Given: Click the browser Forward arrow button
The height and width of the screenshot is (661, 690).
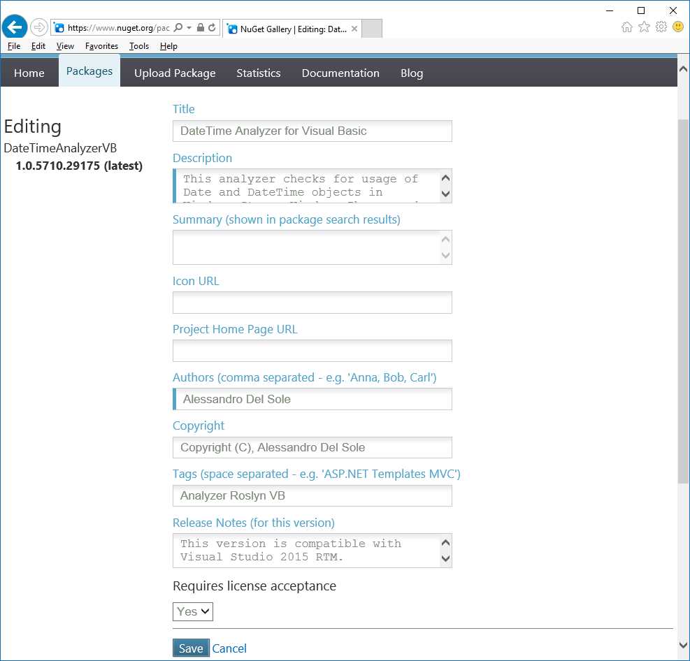Looking at the screenshot, I should tap(38, 27).
